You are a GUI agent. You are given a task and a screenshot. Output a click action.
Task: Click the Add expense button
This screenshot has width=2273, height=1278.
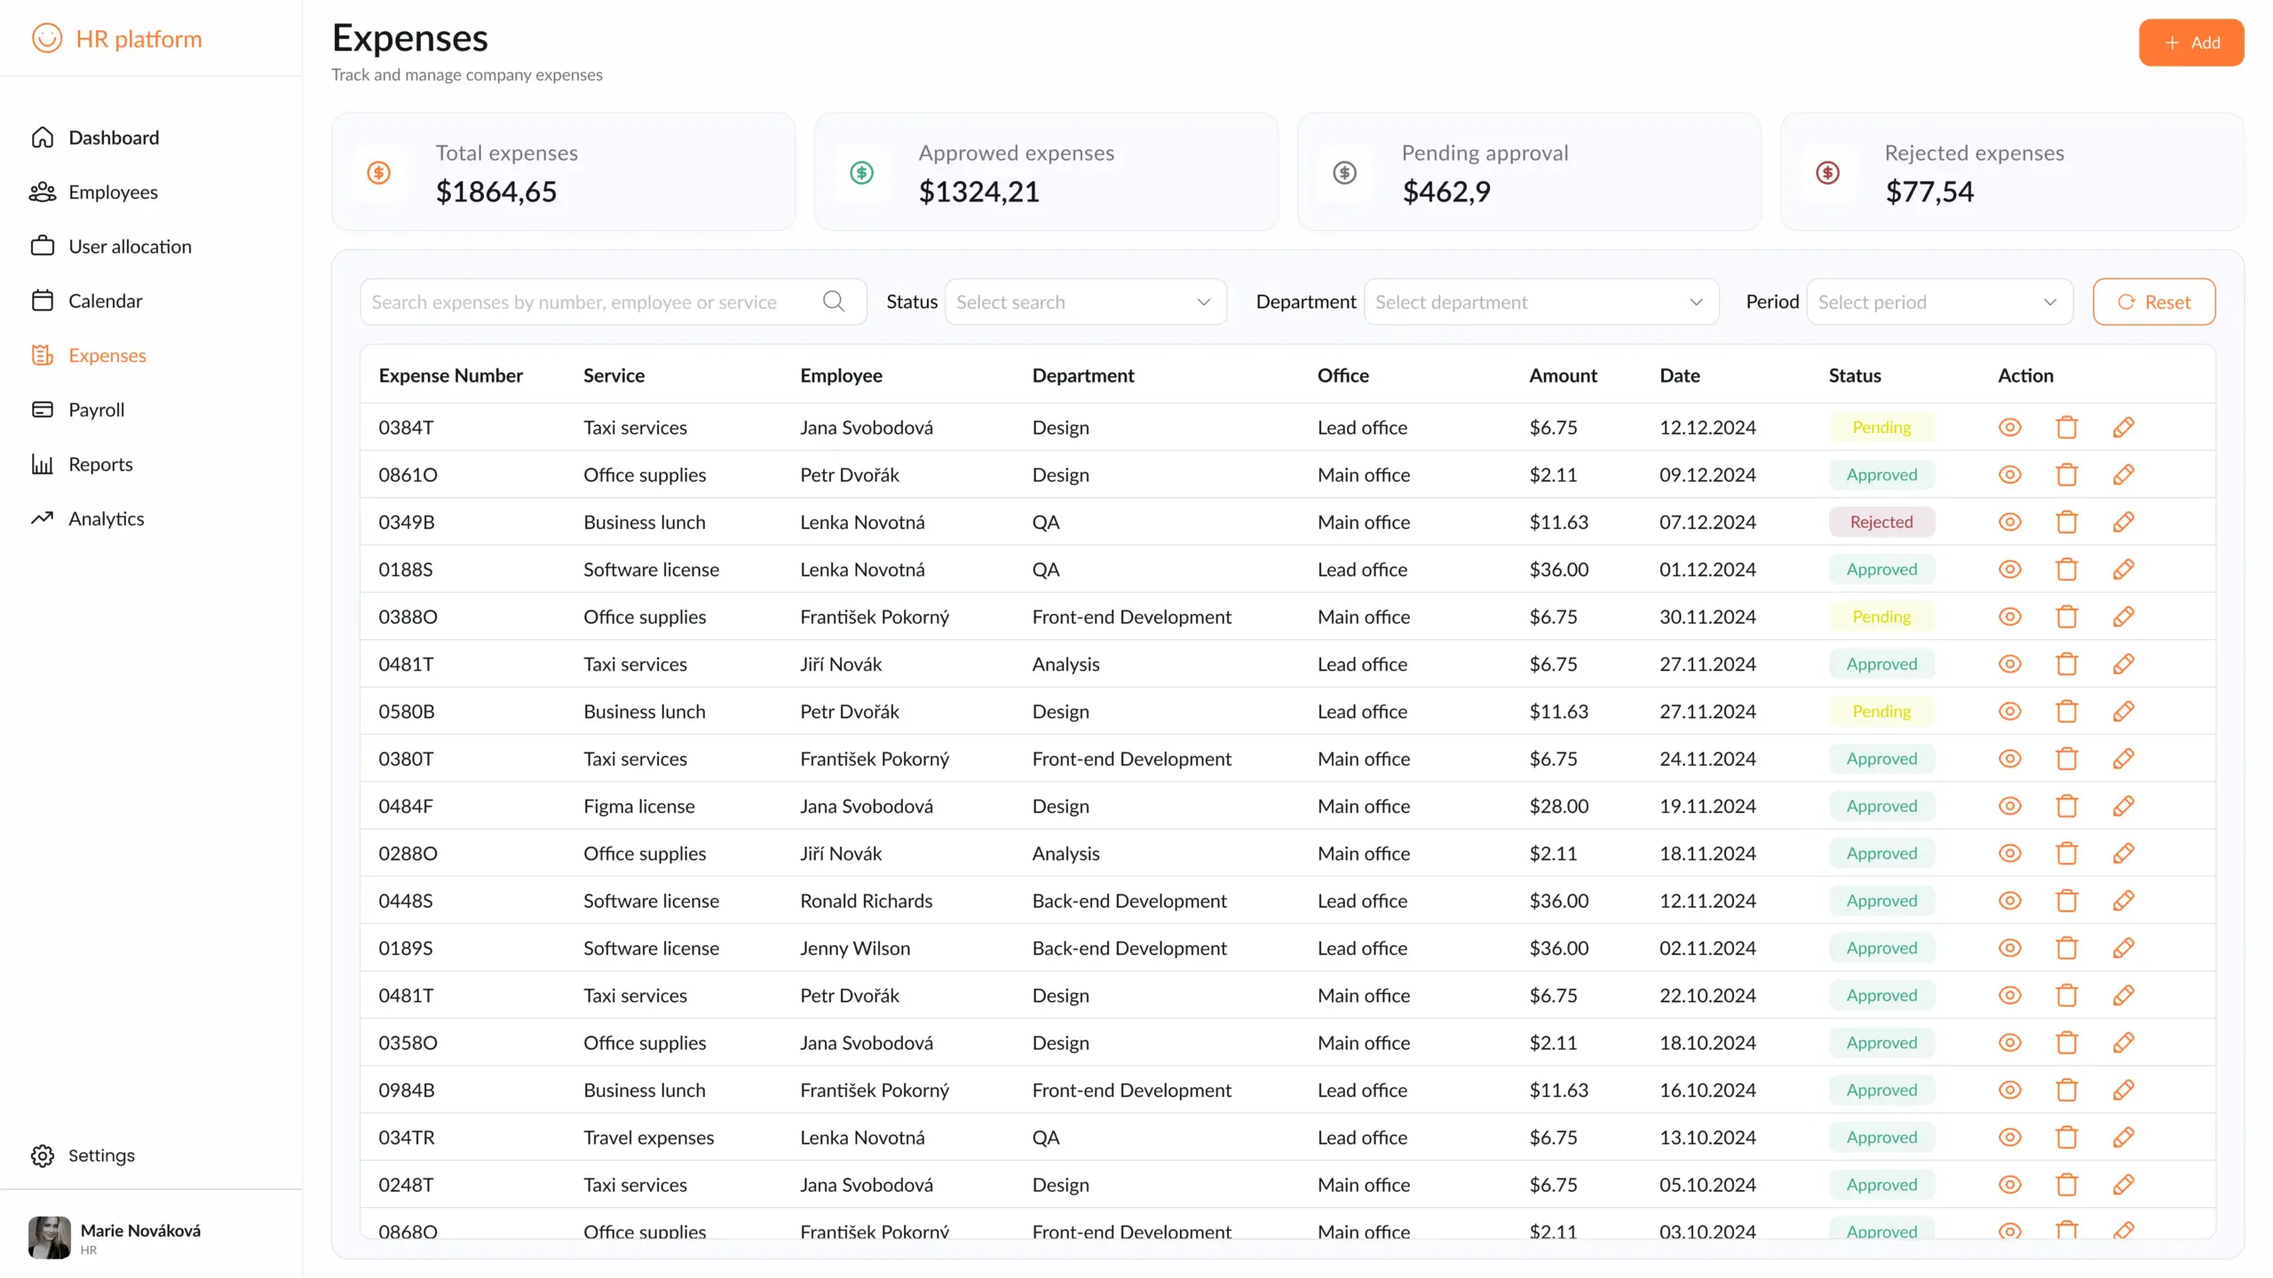(2190, 42)
